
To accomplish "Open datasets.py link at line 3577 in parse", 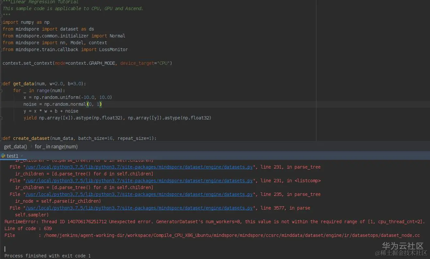I will [139, 208].
